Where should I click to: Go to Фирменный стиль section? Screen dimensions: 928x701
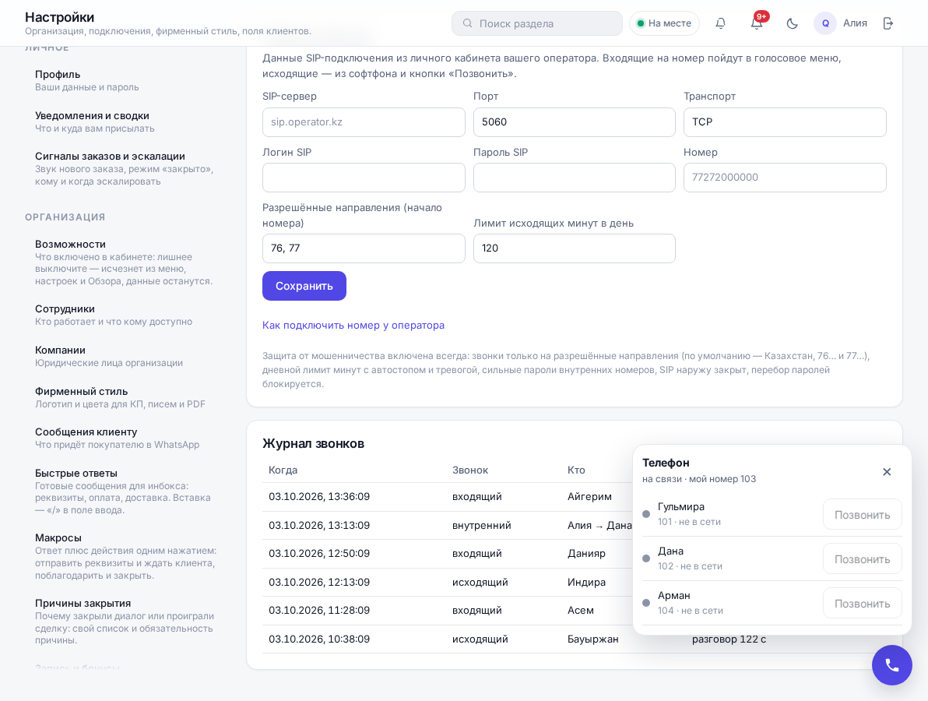(124, 397)
